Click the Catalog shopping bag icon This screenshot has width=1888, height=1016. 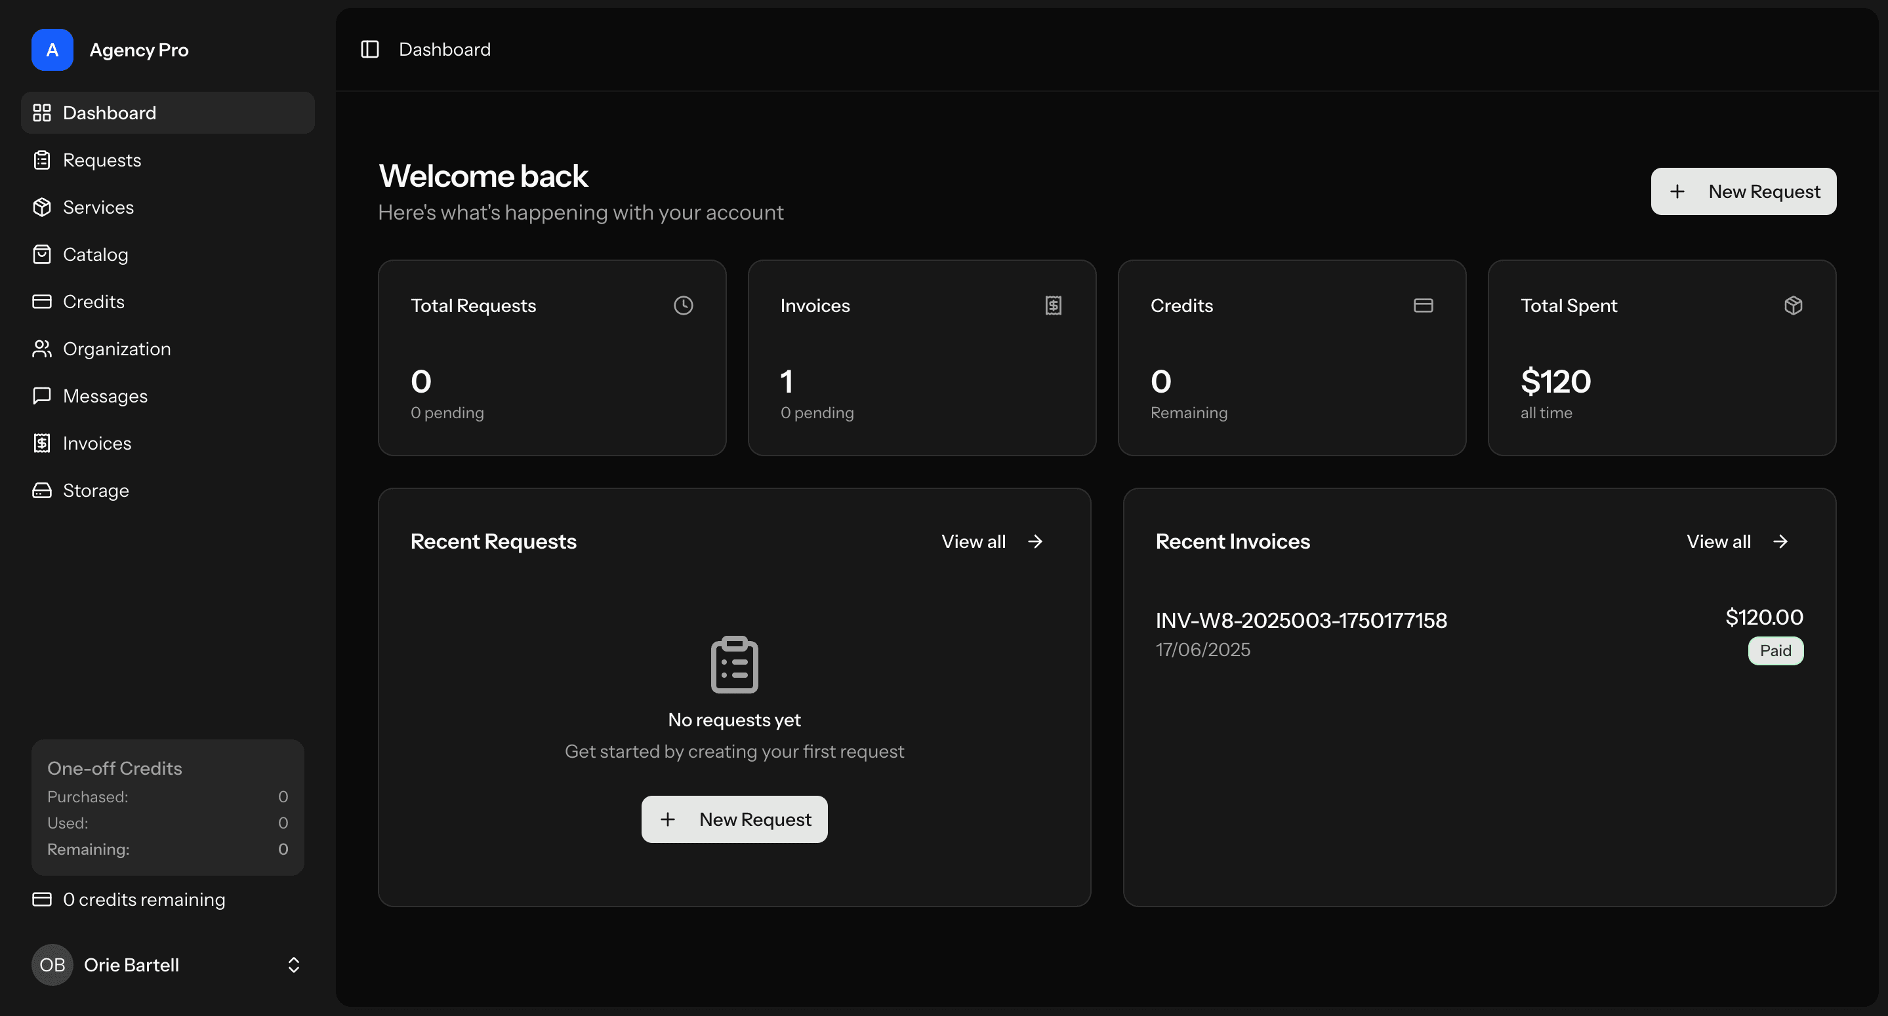42,254
